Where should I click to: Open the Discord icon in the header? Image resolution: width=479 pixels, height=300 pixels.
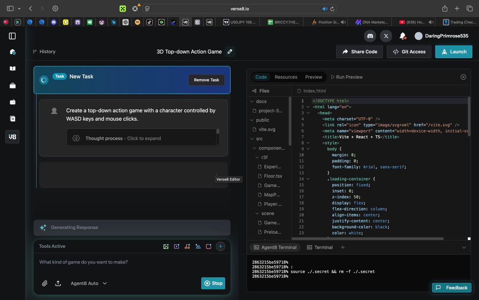[370, 36]
